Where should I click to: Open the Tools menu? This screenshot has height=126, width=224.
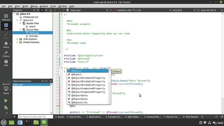pyautogui.click(x=53, y=6)
